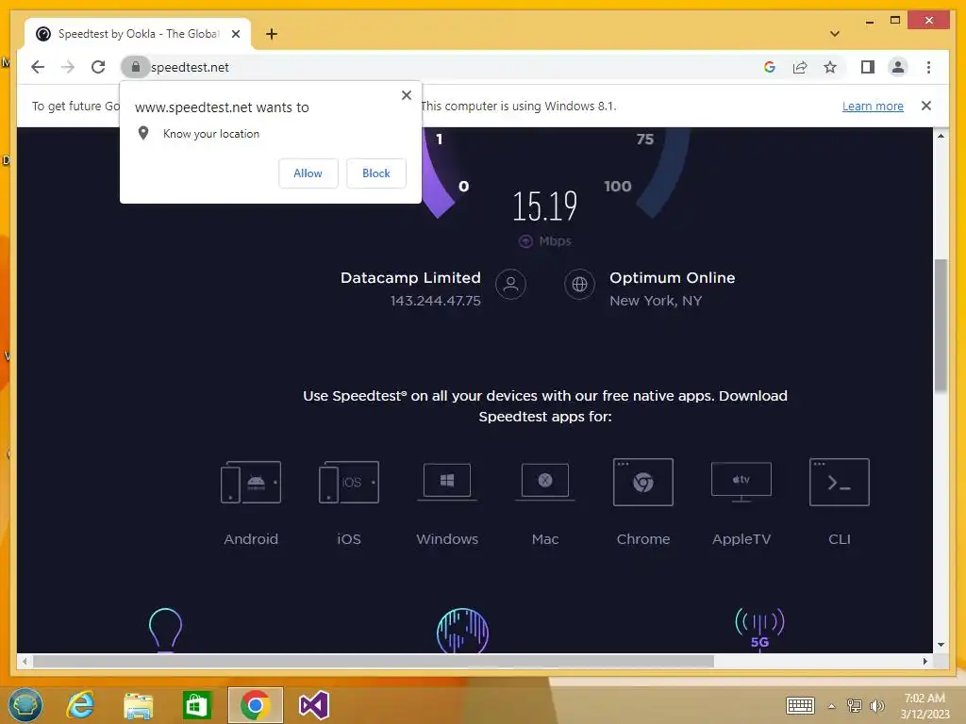
Task: Open the Android app icon
Action: click(251, 482)
